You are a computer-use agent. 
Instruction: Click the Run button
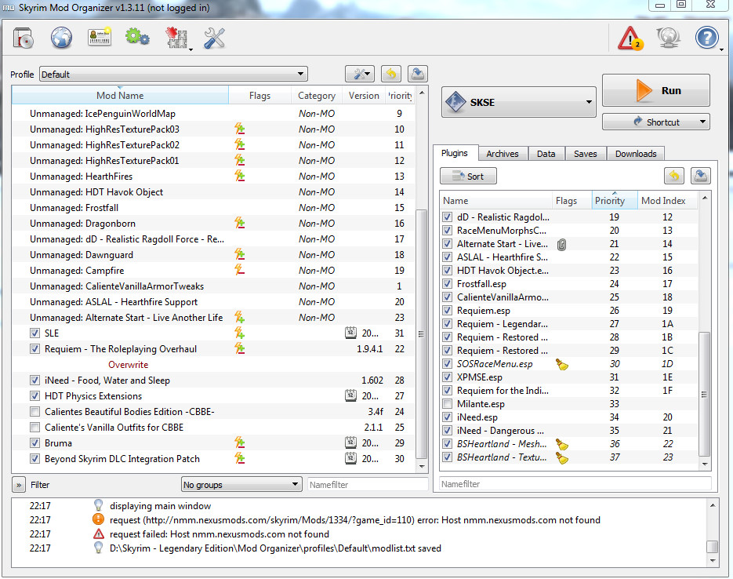click(x=656, y=90)
